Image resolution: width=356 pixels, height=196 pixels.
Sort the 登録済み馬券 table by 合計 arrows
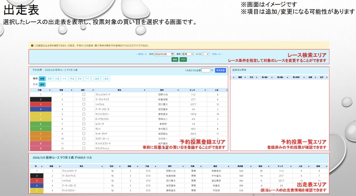[x=326, y=78]
